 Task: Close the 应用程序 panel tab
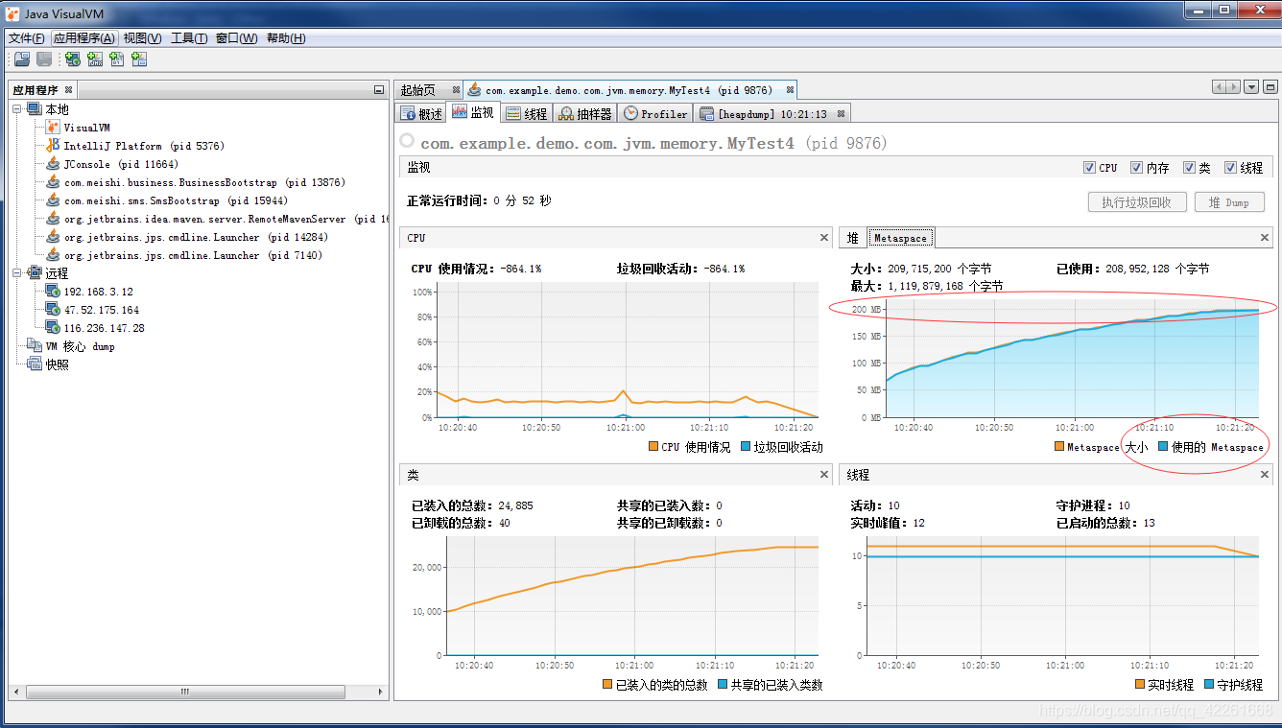tap(68, 90)
